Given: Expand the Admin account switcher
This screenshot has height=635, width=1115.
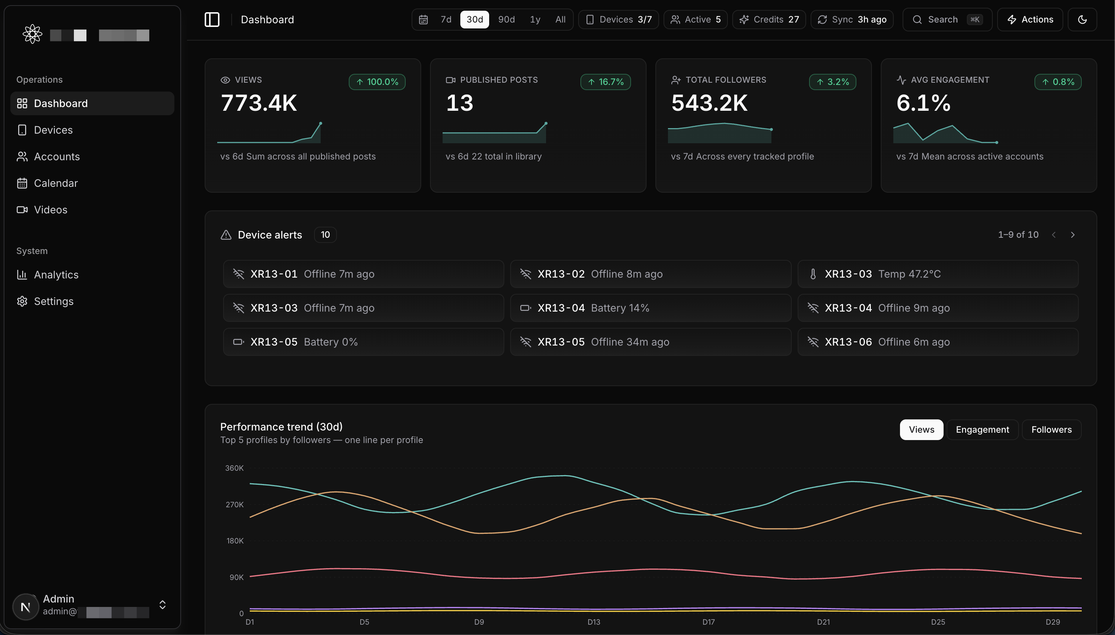Looking at the screenshot, I should pos(162,605).
